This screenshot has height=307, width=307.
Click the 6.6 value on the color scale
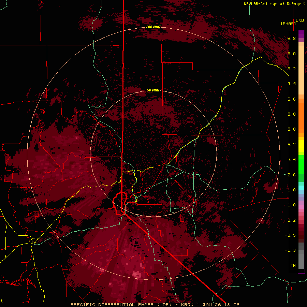(x=292, y=99)
